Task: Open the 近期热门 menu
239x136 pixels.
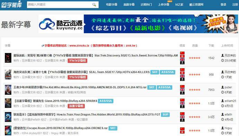Action: pos(146,4)
